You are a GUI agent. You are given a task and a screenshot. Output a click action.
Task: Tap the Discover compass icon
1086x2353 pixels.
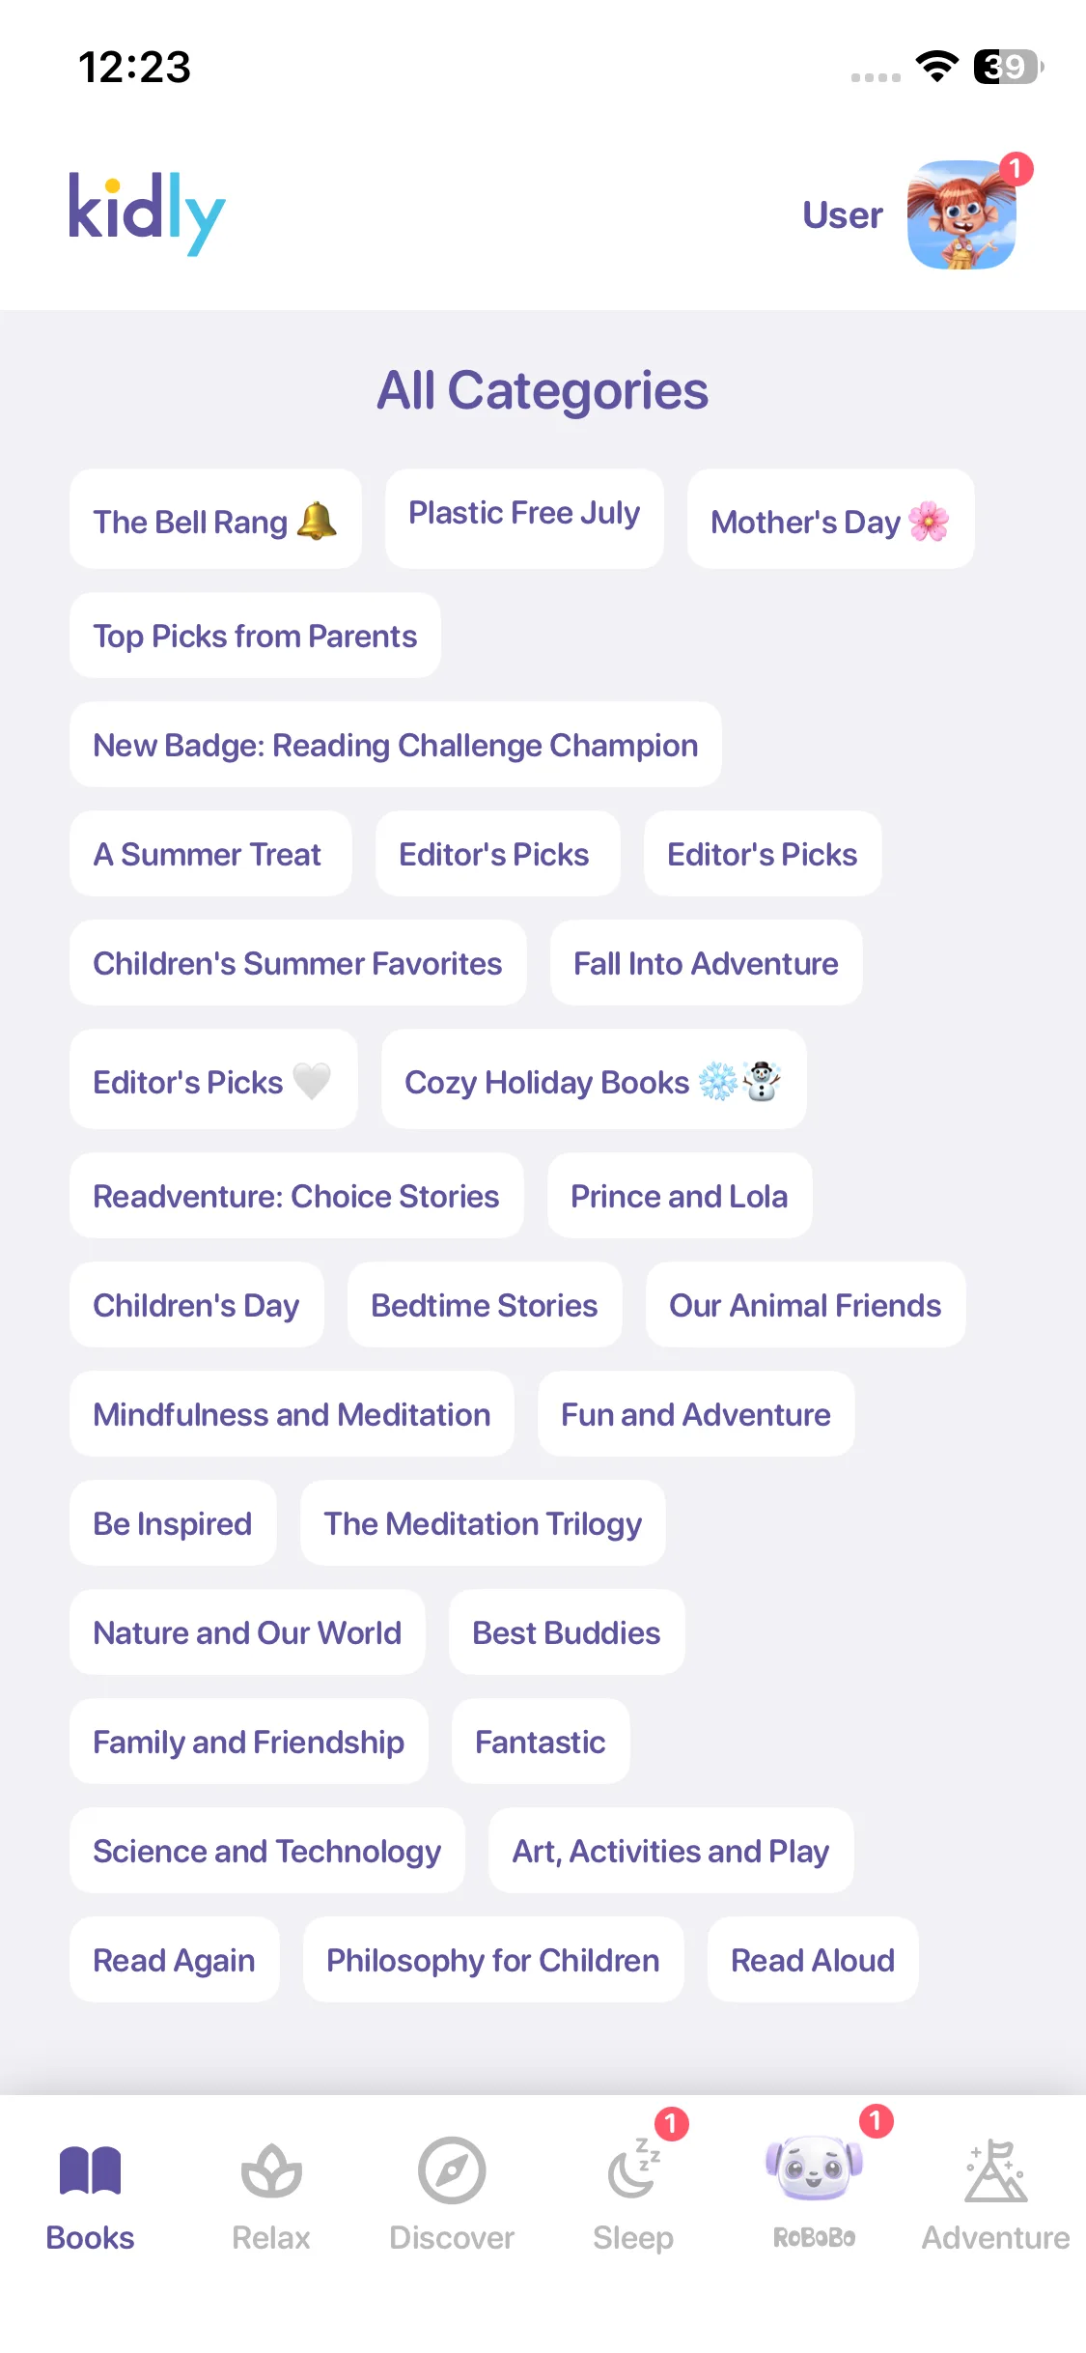[452, 2170]
